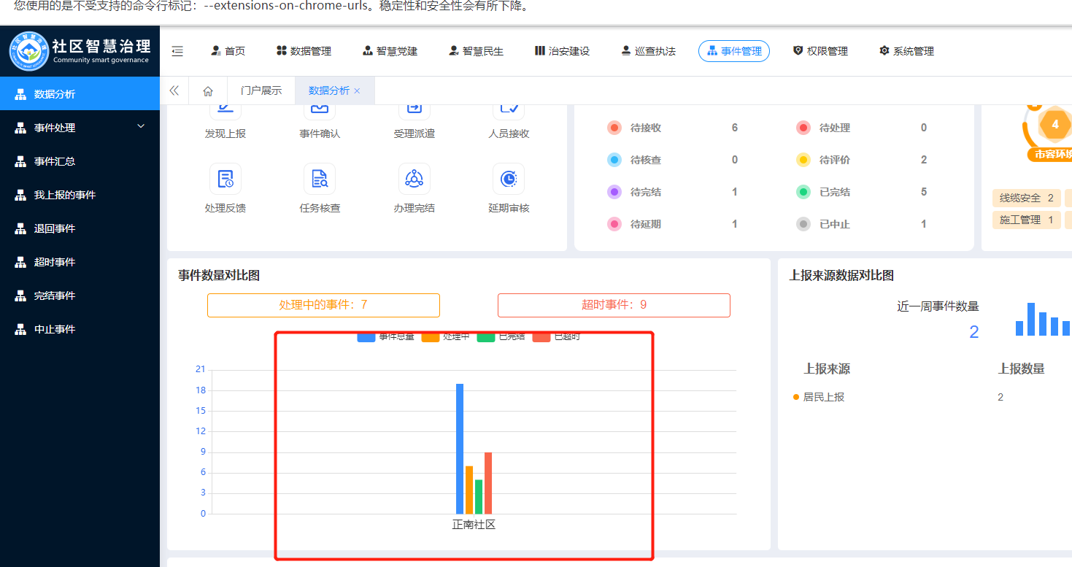Click the weekly mini bar chart
The height and width of the screenshot is (567, 1072).
[x=1043, y=319]
